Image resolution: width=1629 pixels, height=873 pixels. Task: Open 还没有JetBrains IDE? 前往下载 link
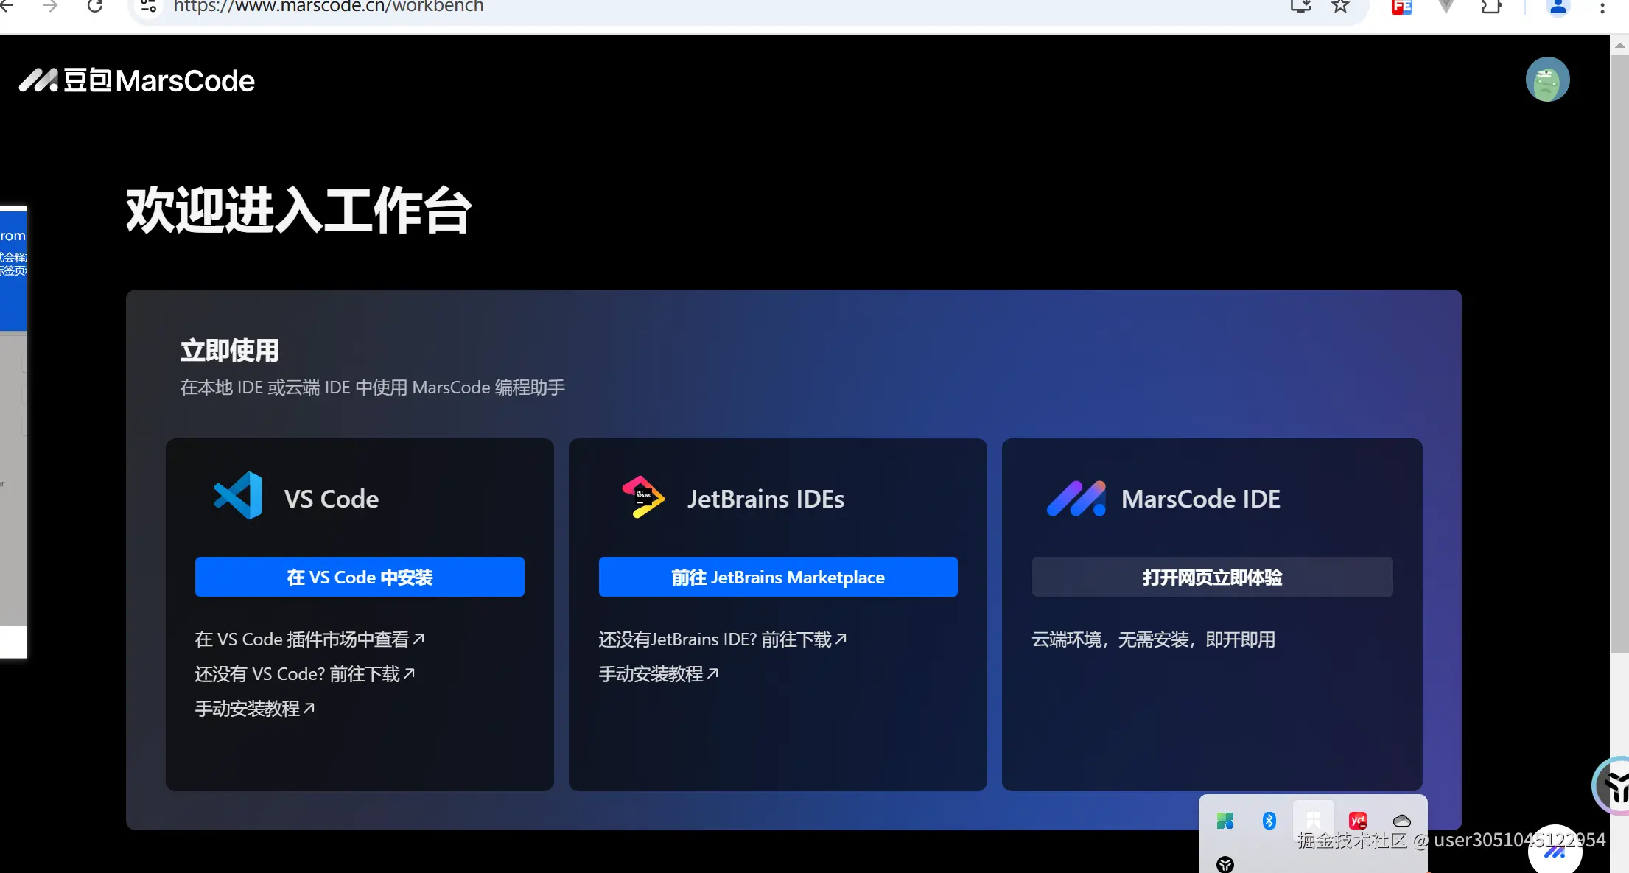[722, 639]
